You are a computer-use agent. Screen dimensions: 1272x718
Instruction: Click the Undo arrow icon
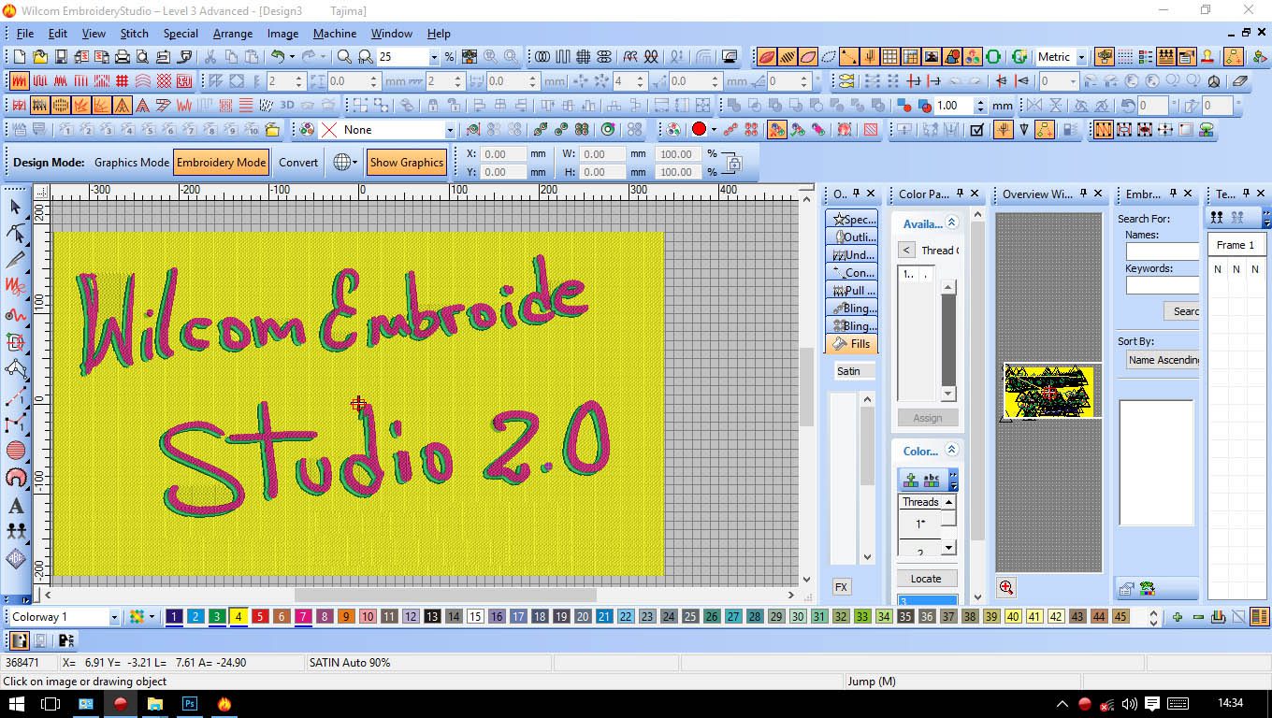[x=278, y=57]
